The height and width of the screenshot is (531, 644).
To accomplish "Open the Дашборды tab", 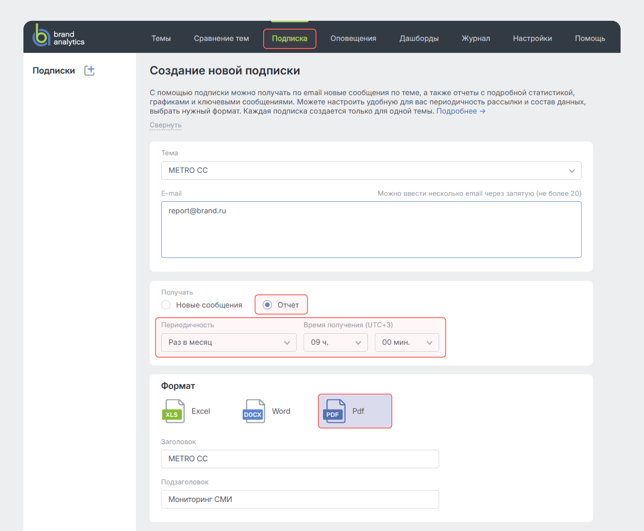I will coord(419,39).
